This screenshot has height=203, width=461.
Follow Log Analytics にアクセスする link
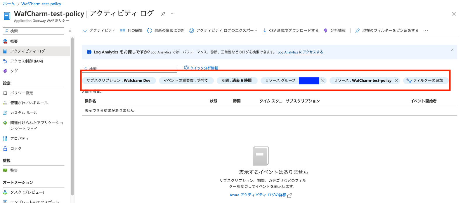pos(300,52)
